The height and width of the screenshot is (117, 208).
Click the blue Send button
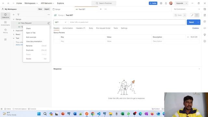point(191,22)
